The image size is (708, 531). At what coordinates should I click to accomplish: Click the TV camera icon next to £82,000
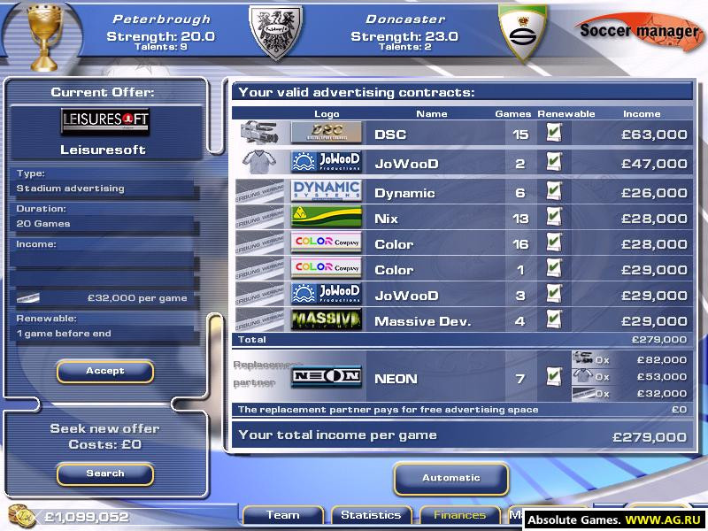(582, 359)
